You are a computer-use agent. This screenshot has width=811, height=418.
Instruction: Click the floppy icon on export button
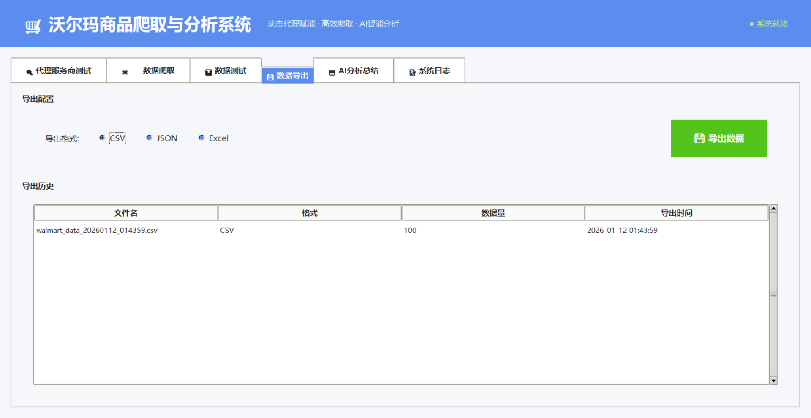tap(699, 138)
